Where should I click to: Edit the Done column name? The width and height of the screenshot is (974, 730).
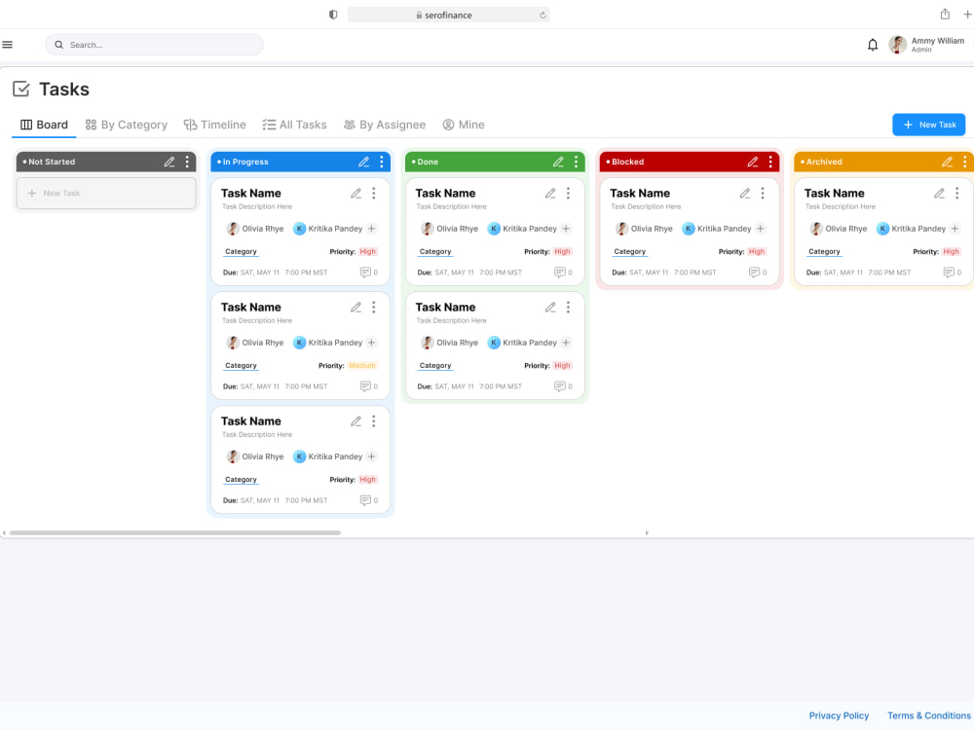(558, 162)
